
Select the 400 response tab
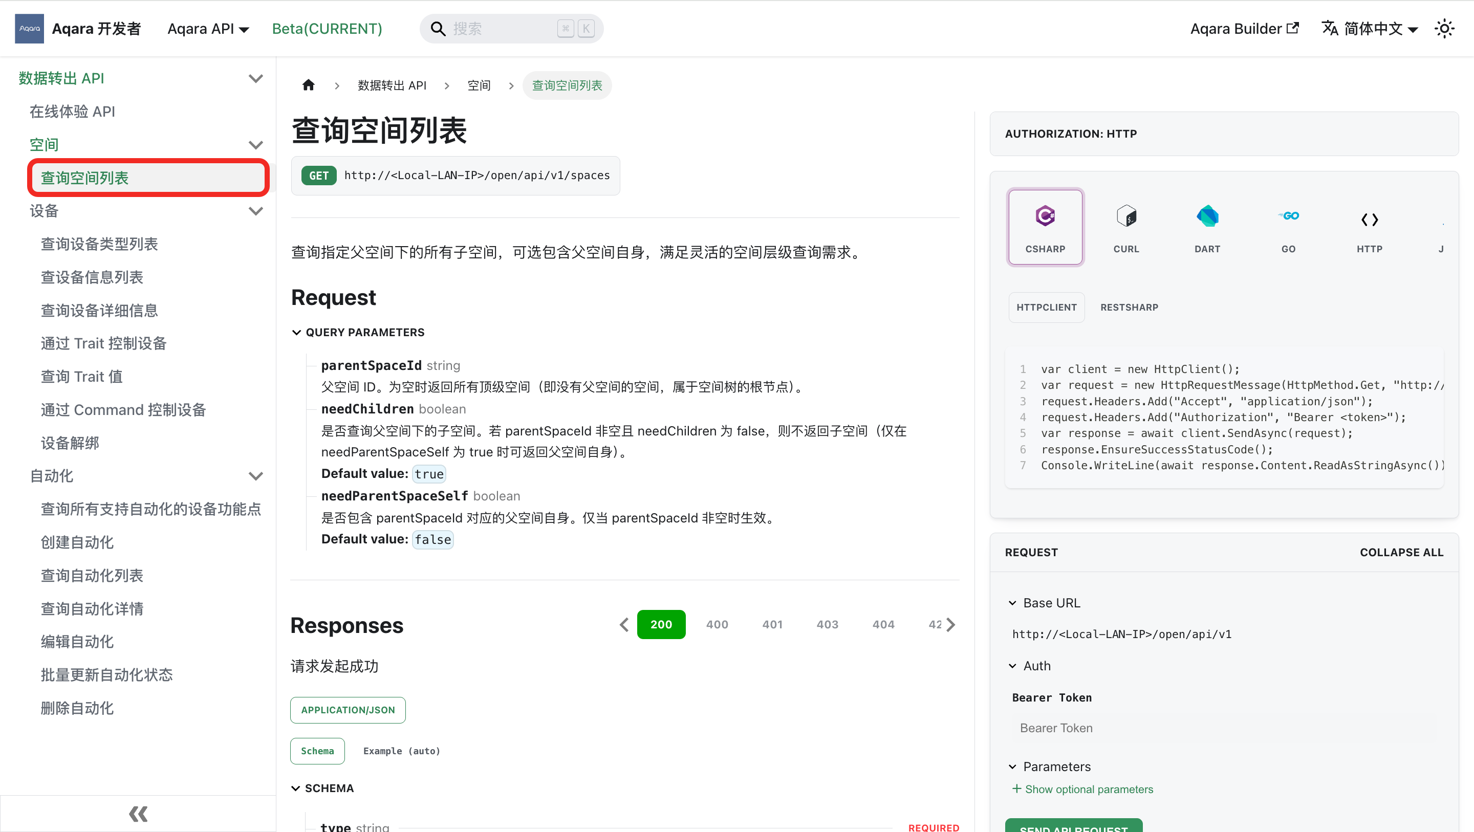pyautogui.click(x=717, y=624)
